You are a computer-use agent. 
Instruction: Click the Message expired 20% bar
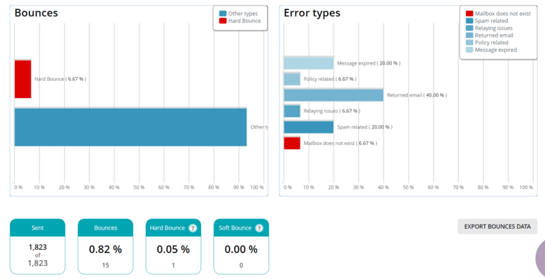click(309, 63)
